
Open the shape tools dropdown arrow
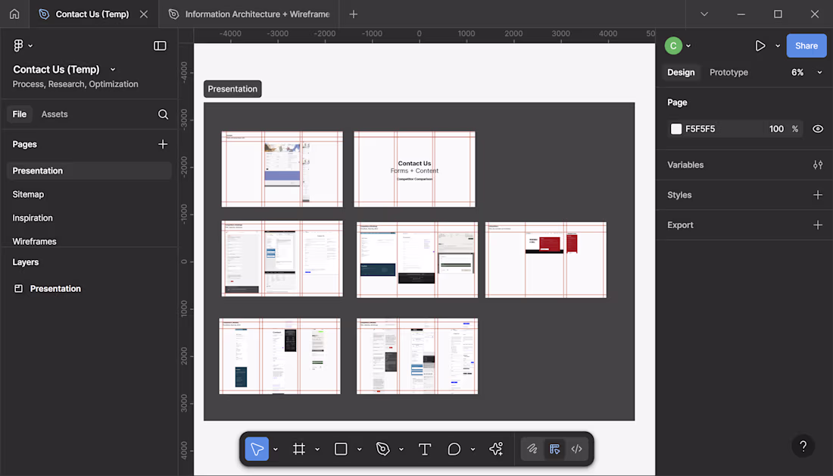[x=359, y=449]
